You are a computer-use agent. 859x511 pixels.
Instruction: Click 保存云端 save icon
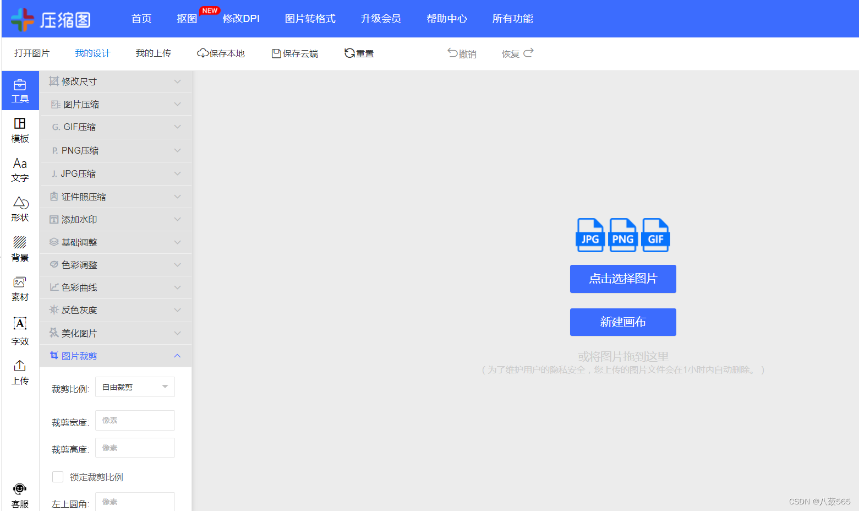(276, 53)
